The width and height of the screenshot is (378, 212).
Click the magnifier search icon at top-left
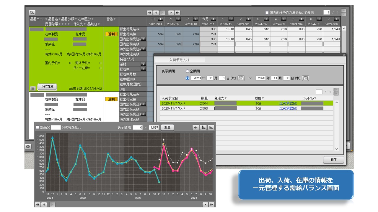(32, 13)
